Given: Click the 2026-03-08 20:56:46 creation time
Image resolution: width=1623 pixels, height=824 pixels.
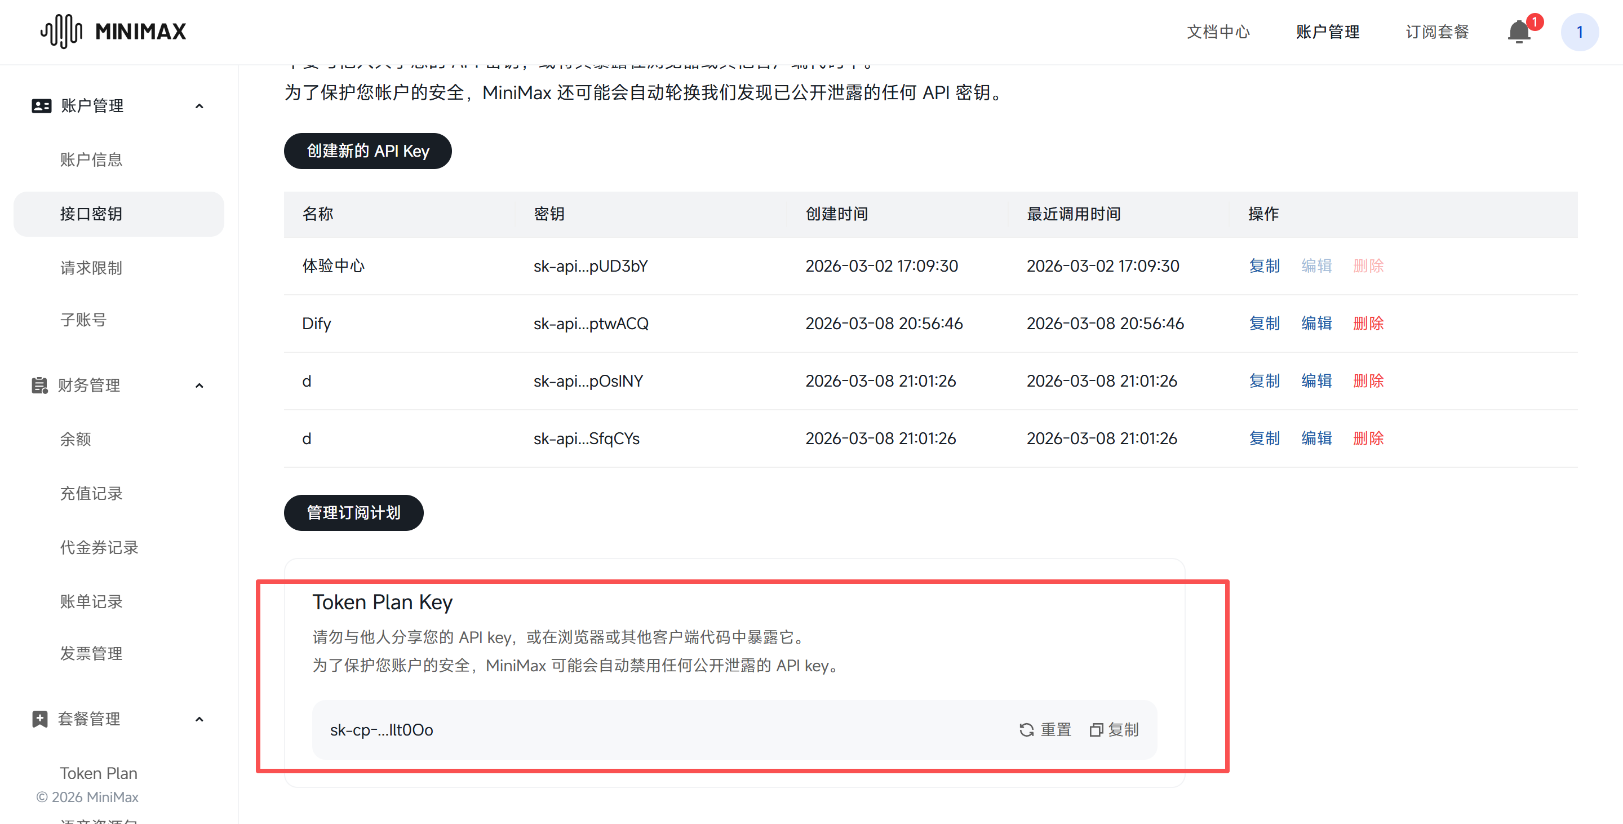Looking at the screenshot, I should (x=884, y=323).
